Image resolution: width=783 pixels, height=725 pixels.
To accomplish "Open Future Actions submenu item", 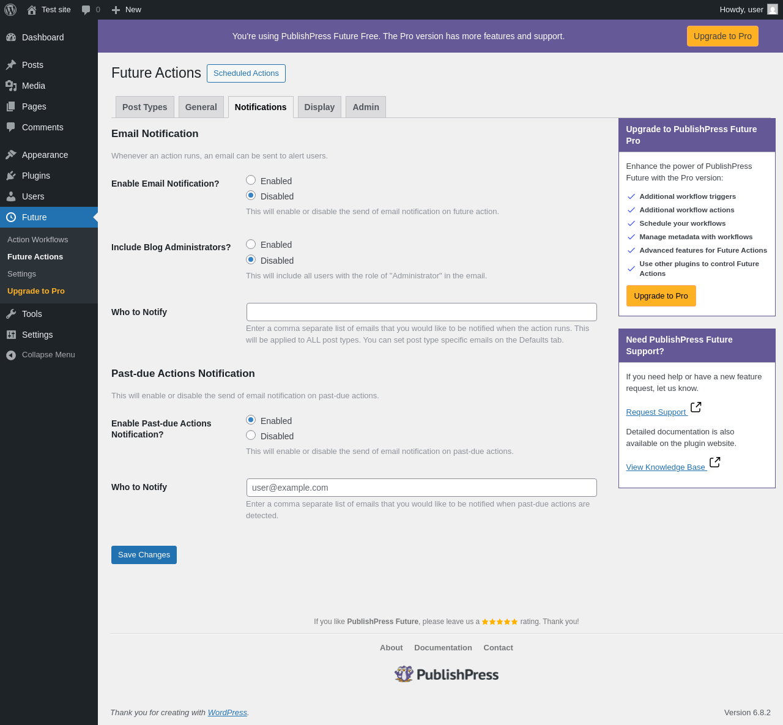I will coord(35,257).
